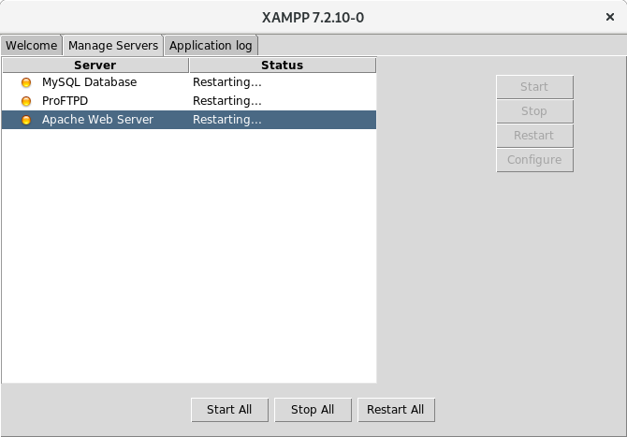Select the ProFTPD server row
The height and width of the screenshot is (437, 627).
(x=189, y=101)
